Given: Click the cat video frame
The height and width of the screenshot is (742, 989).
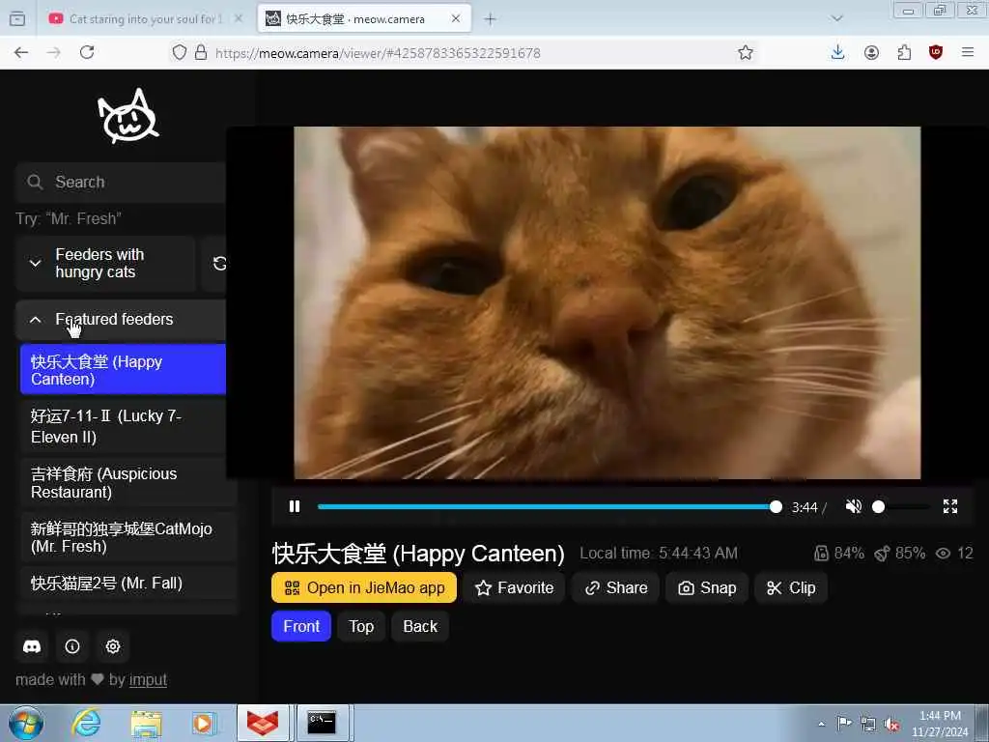Looking at the screenshot, I should coord(607,302).
